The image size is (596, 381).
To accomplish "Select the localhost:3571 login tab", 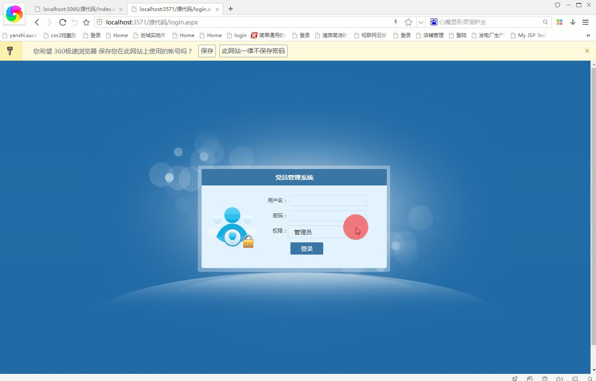I will click(175, 9).
